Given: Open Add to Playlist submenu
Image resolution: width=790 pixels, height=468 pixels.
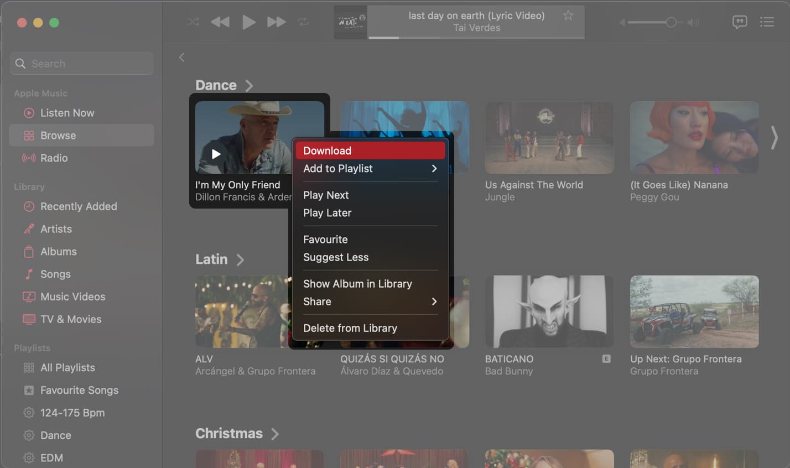Looking at the screenshot, I should pyautogui.click(x=370, y=169).
